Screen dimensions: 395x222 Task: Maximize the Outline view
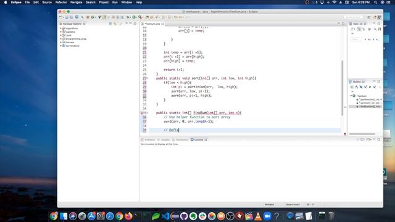(379, 81)
